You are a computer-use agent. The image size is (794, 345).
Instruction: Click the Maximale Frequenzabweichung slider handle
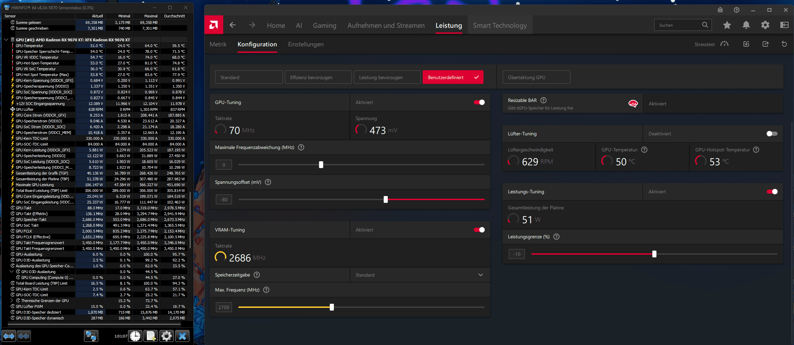321,165
